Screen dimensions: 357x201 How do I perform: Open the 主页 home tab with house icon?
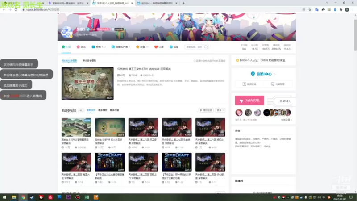click(66, 47)
